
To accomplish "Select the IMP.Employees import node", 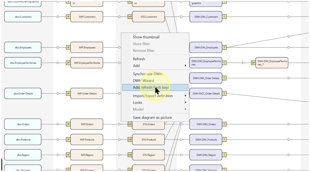I will [87, 47].
